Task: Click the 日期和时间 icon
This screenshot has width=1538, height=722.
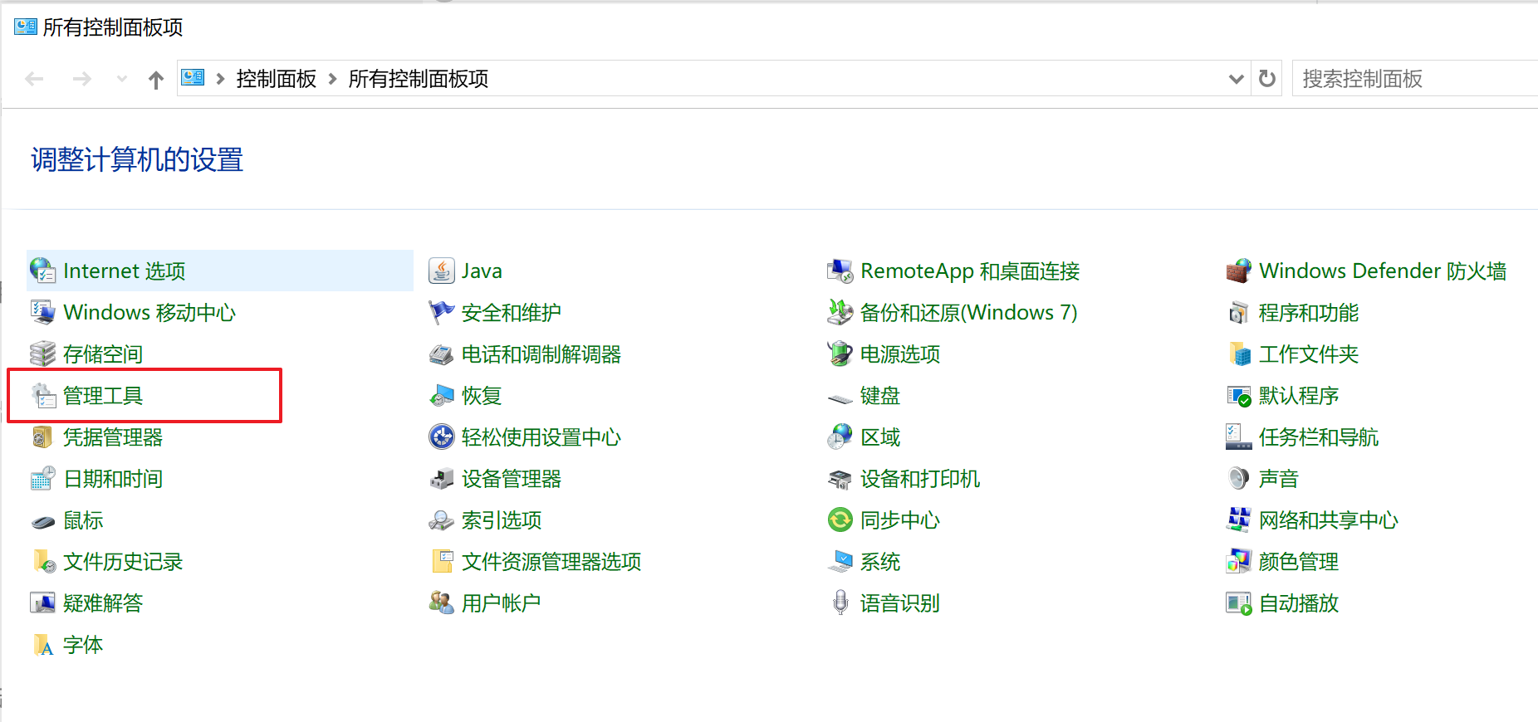Action: pos(42,478)
